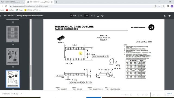Click Show all downloads
Image resolution: width=174 pixels, height=98 pixels.
click(169, 94)
